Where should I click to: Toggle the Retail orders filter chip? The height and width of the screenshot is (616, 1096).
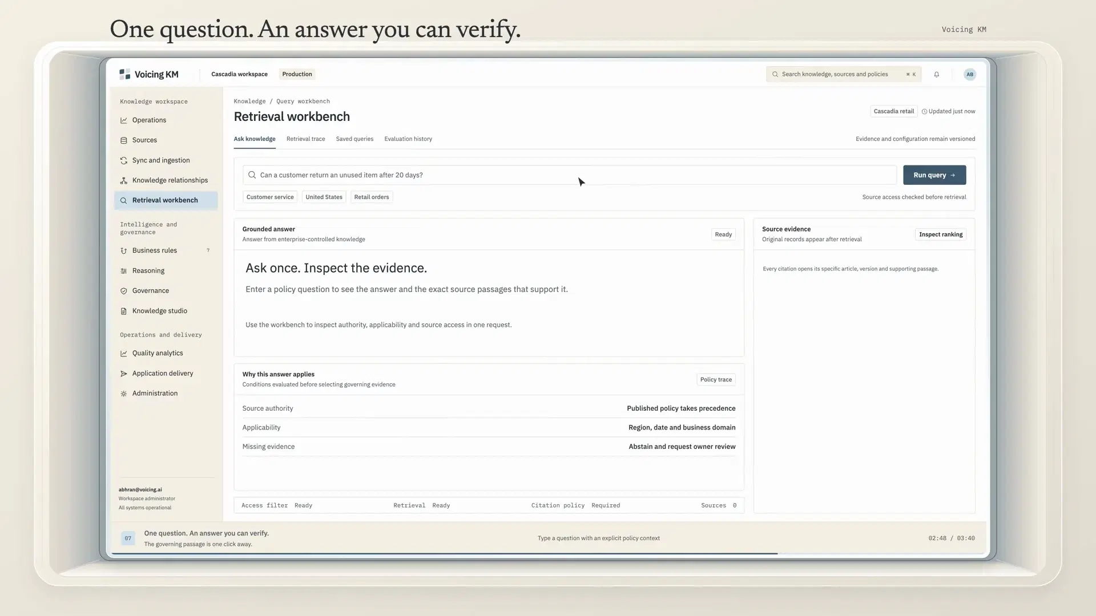pos(372,197)
